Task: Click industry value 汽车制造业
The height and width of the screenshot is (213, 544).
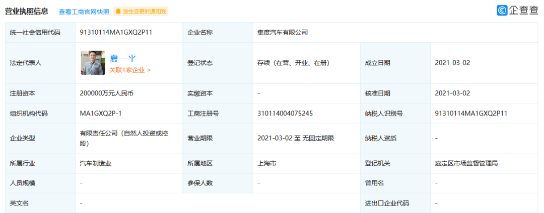Action: click(95, 163)
